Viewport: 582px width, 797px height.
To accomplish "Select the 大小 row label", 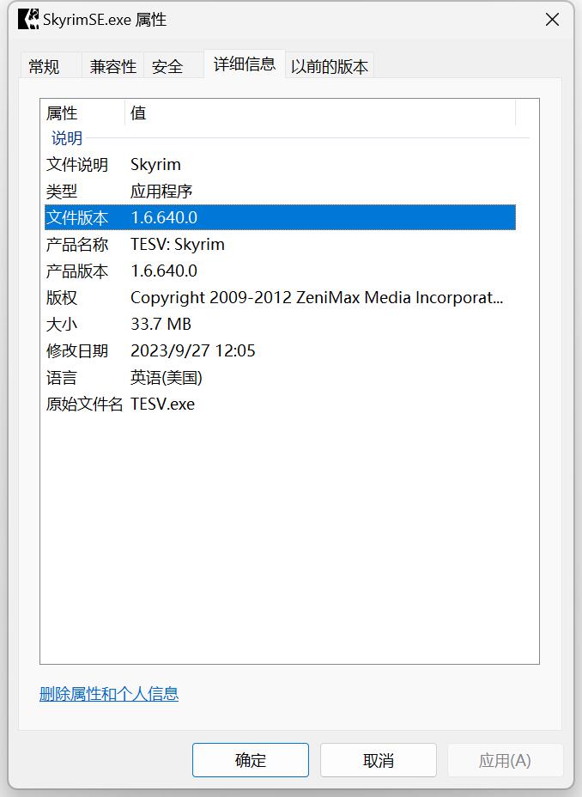I will pyautogui.click(x=62, y=325).
